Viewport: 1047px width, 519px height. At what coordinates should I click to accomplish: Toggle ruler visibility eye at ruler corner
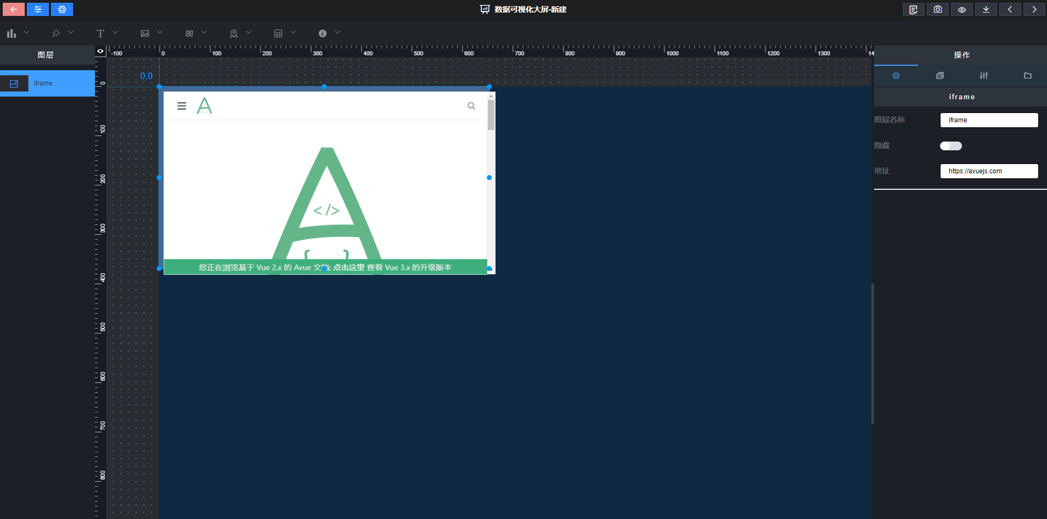click(100, 51)
